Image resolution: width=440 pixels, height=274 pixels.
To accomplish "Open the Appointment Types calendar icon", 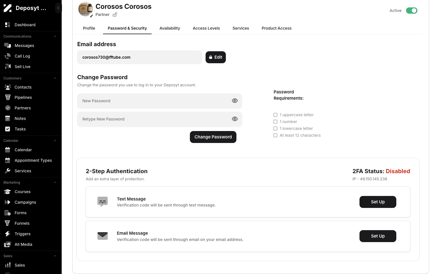I will (x=8, y=160).
